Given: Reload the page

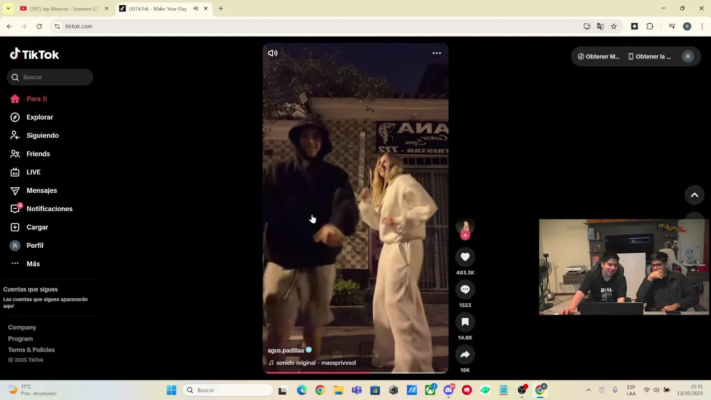Looking at the screenshot, I should 39,26.
